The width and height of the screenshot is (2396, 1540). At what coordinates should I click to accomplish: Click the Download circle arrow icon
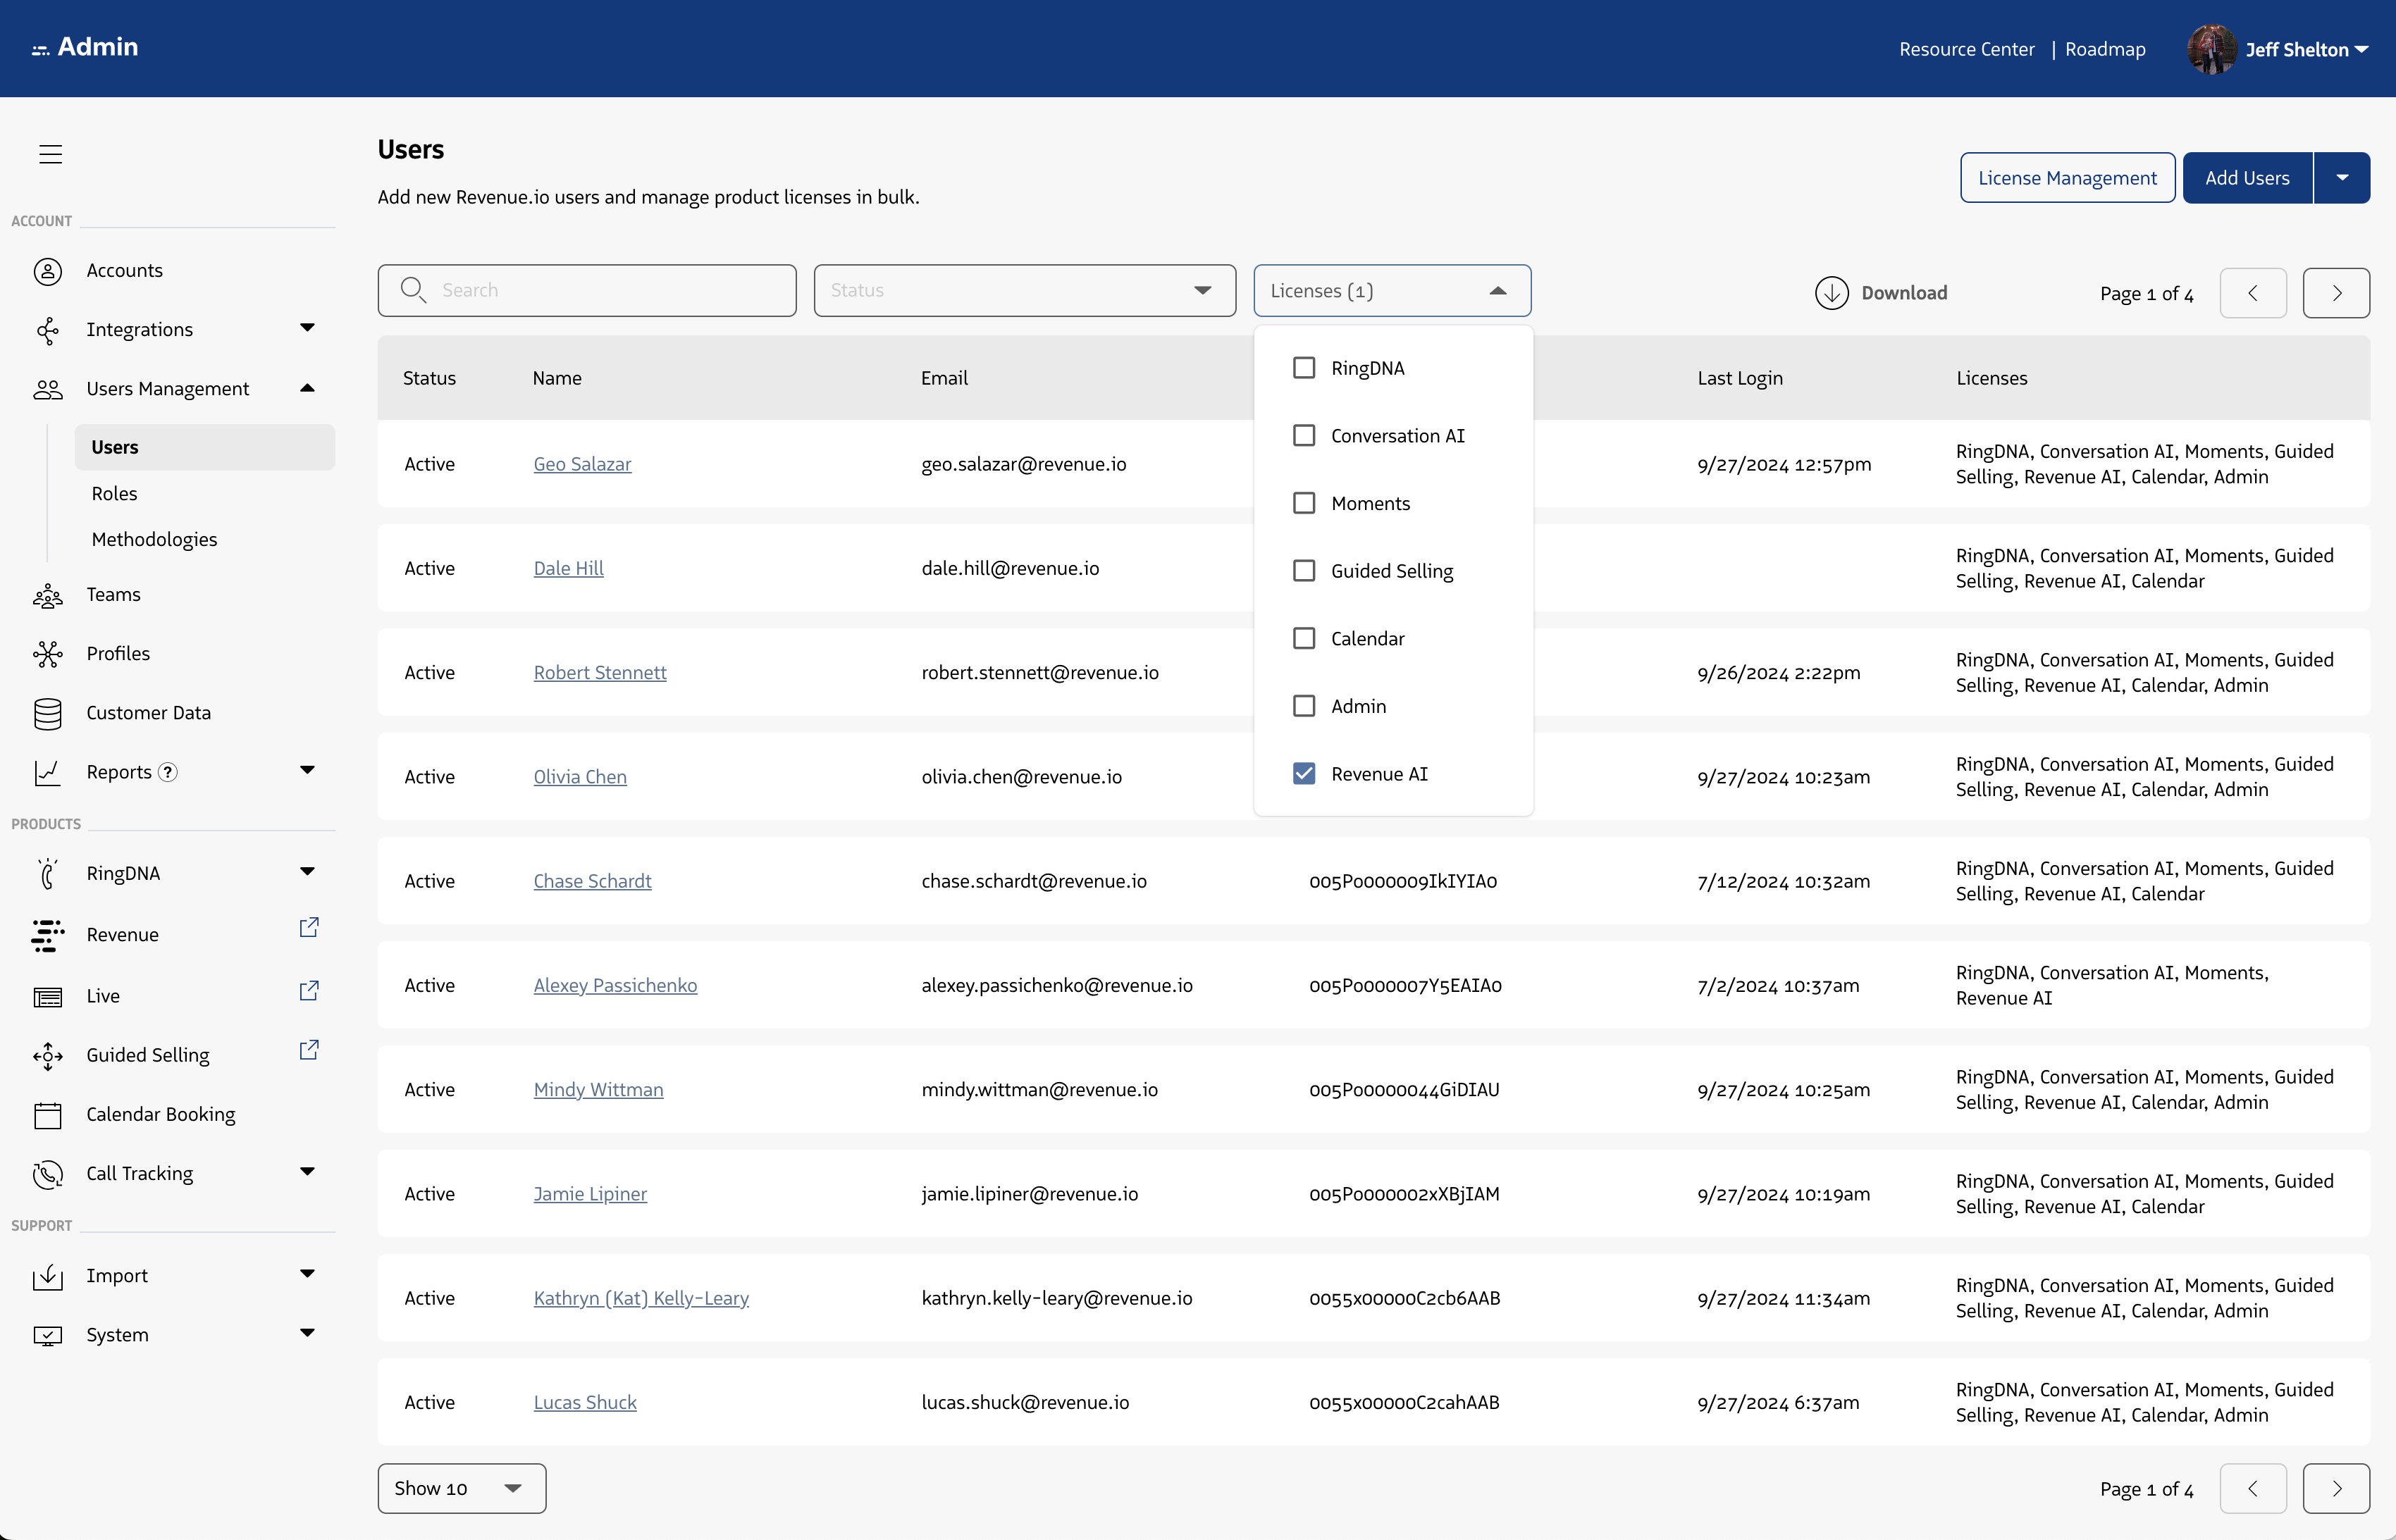(1831, 293)
